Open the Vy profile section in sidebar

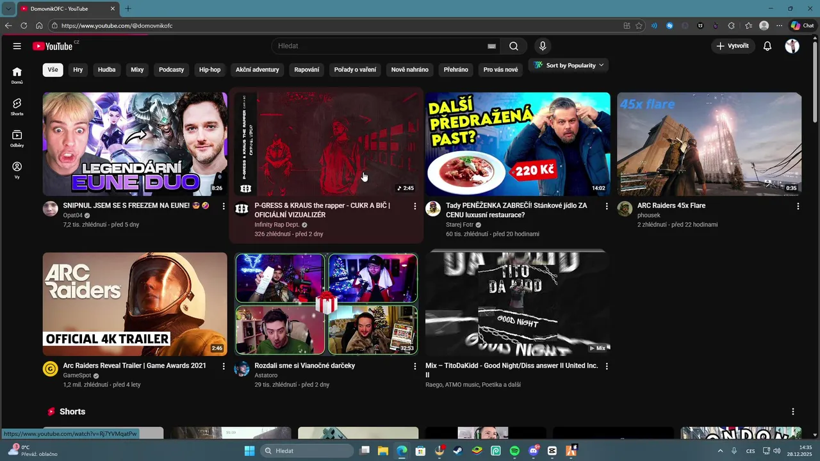[17, 170]
